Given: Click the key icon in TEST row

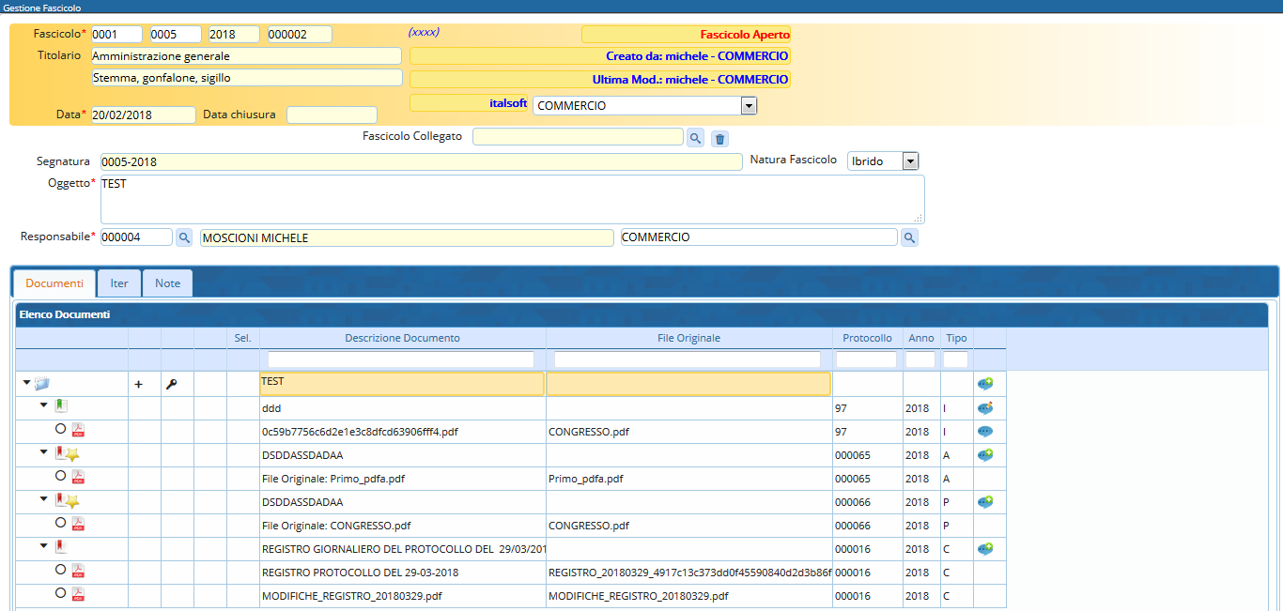Looking at the screenshot, I should [171, 385].
